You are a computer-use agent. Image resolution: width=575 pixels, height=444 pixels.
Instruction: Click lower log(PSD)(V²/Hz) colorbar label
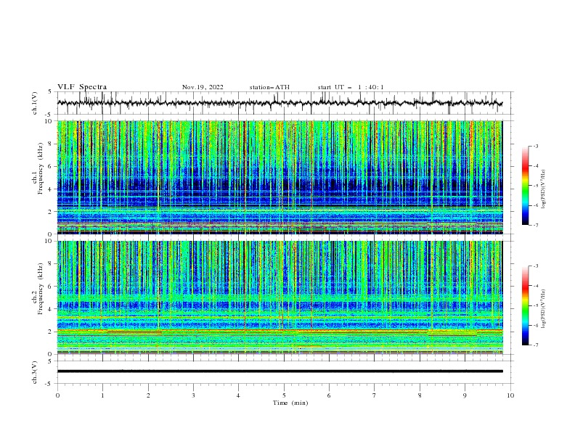tap(544, 308)
